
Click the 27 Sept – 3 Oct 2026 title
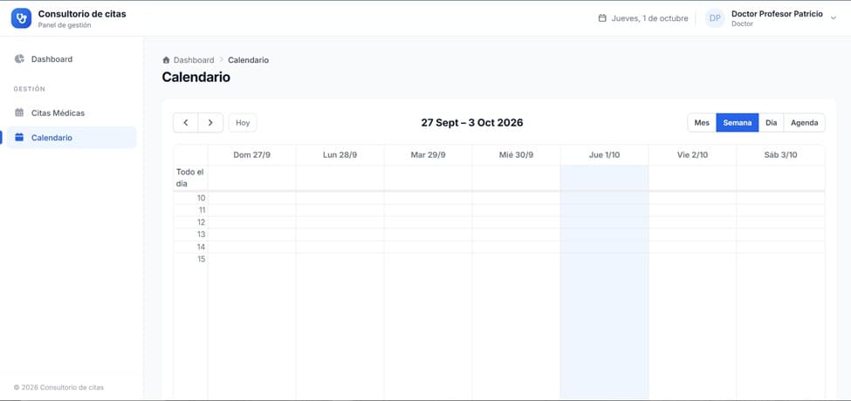click(472, 123)
